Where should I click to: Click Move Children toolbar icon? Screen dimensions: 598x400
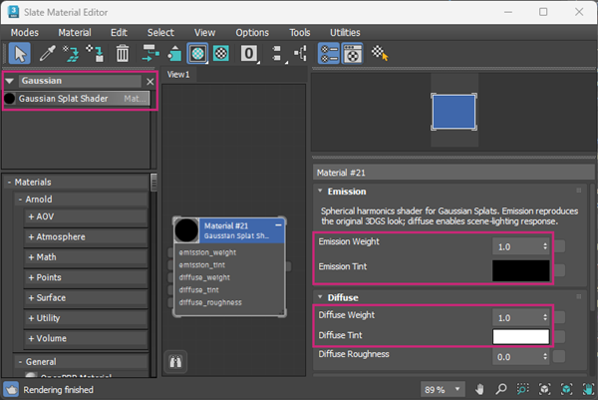pos(149,54)
